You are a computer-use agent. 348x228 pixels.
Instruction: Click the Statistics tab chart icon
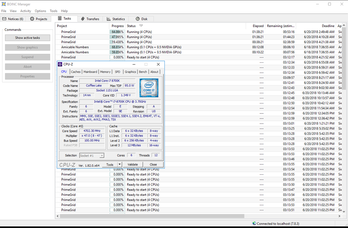tap(109, 19)
